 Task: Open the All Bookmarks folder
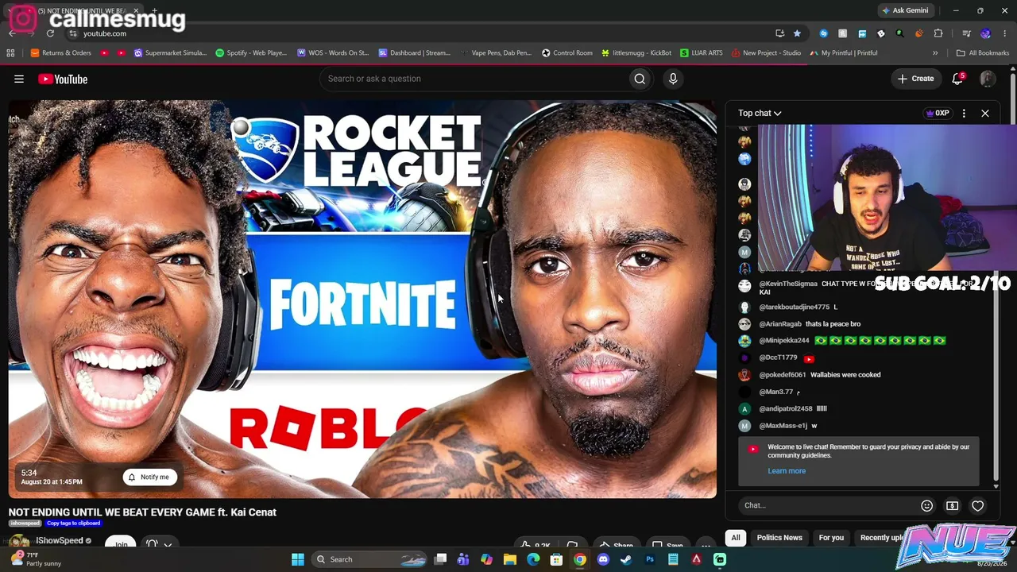click(x=983, y=53)
